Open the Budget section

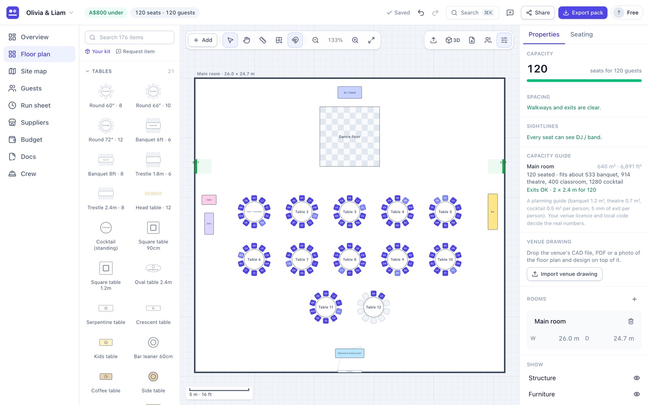pyautogui.click(x=39, y=140)
